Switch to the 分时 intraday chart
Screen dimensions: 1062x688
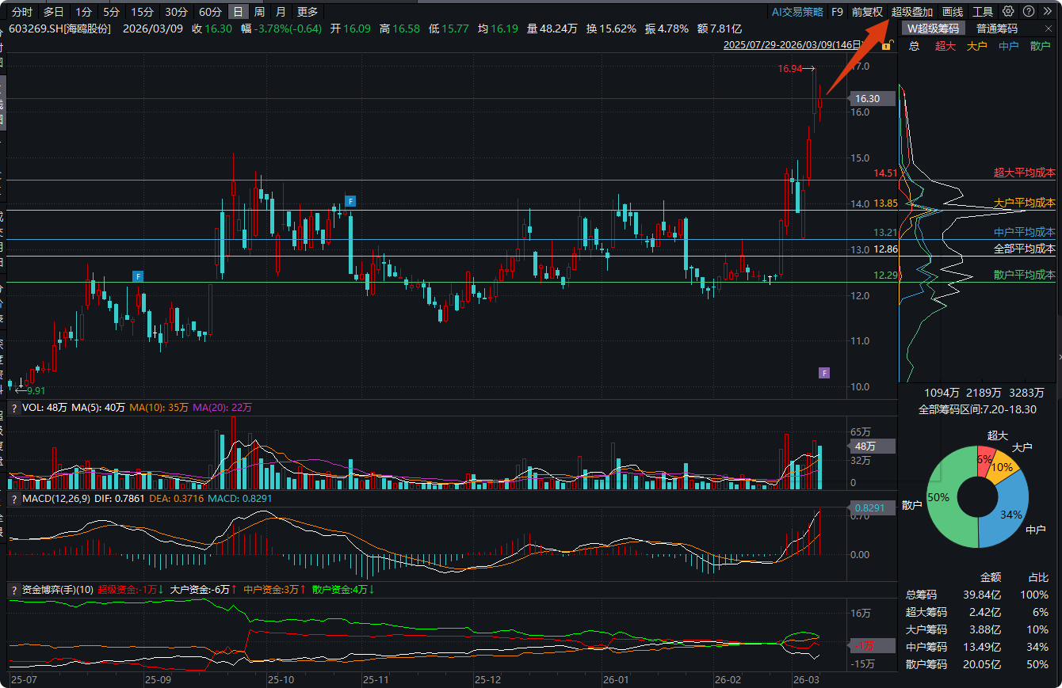click(22, 12)
